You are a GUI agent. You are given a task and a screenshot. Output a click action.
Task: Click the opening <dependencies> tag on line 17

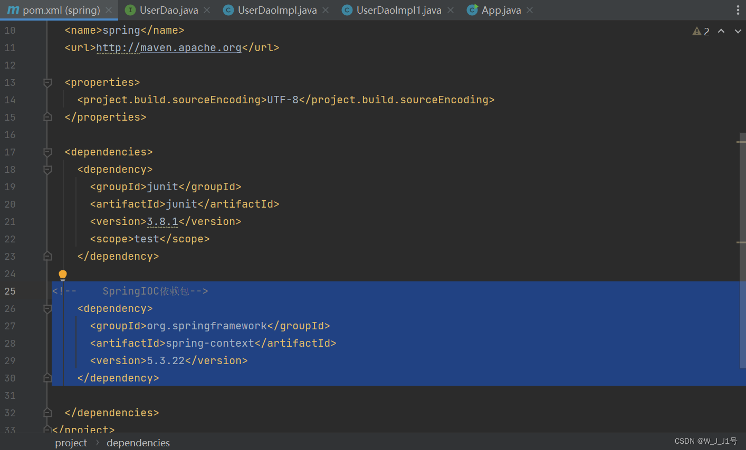point(109,152)
